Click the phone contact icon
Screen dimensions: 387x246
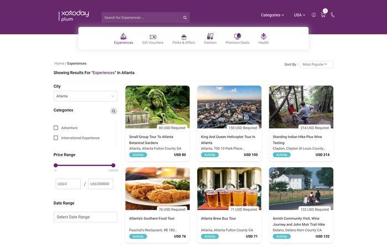[x=333, y=15]
